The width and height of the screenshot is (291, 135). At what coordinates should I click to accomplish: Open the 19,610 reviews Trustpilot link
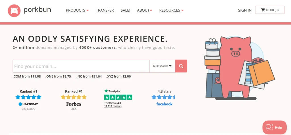click(113, 106)
